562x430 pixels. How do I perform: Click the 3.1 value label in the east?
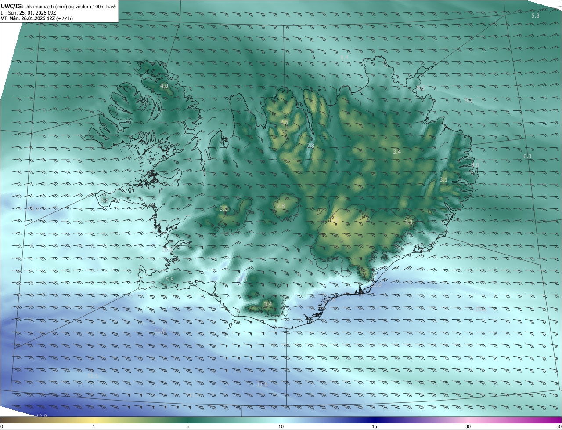[x=443, y=179]
